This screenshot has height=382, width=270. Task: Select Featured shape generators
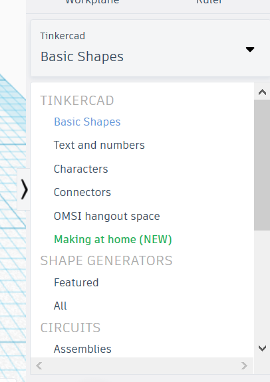(76, 282)
